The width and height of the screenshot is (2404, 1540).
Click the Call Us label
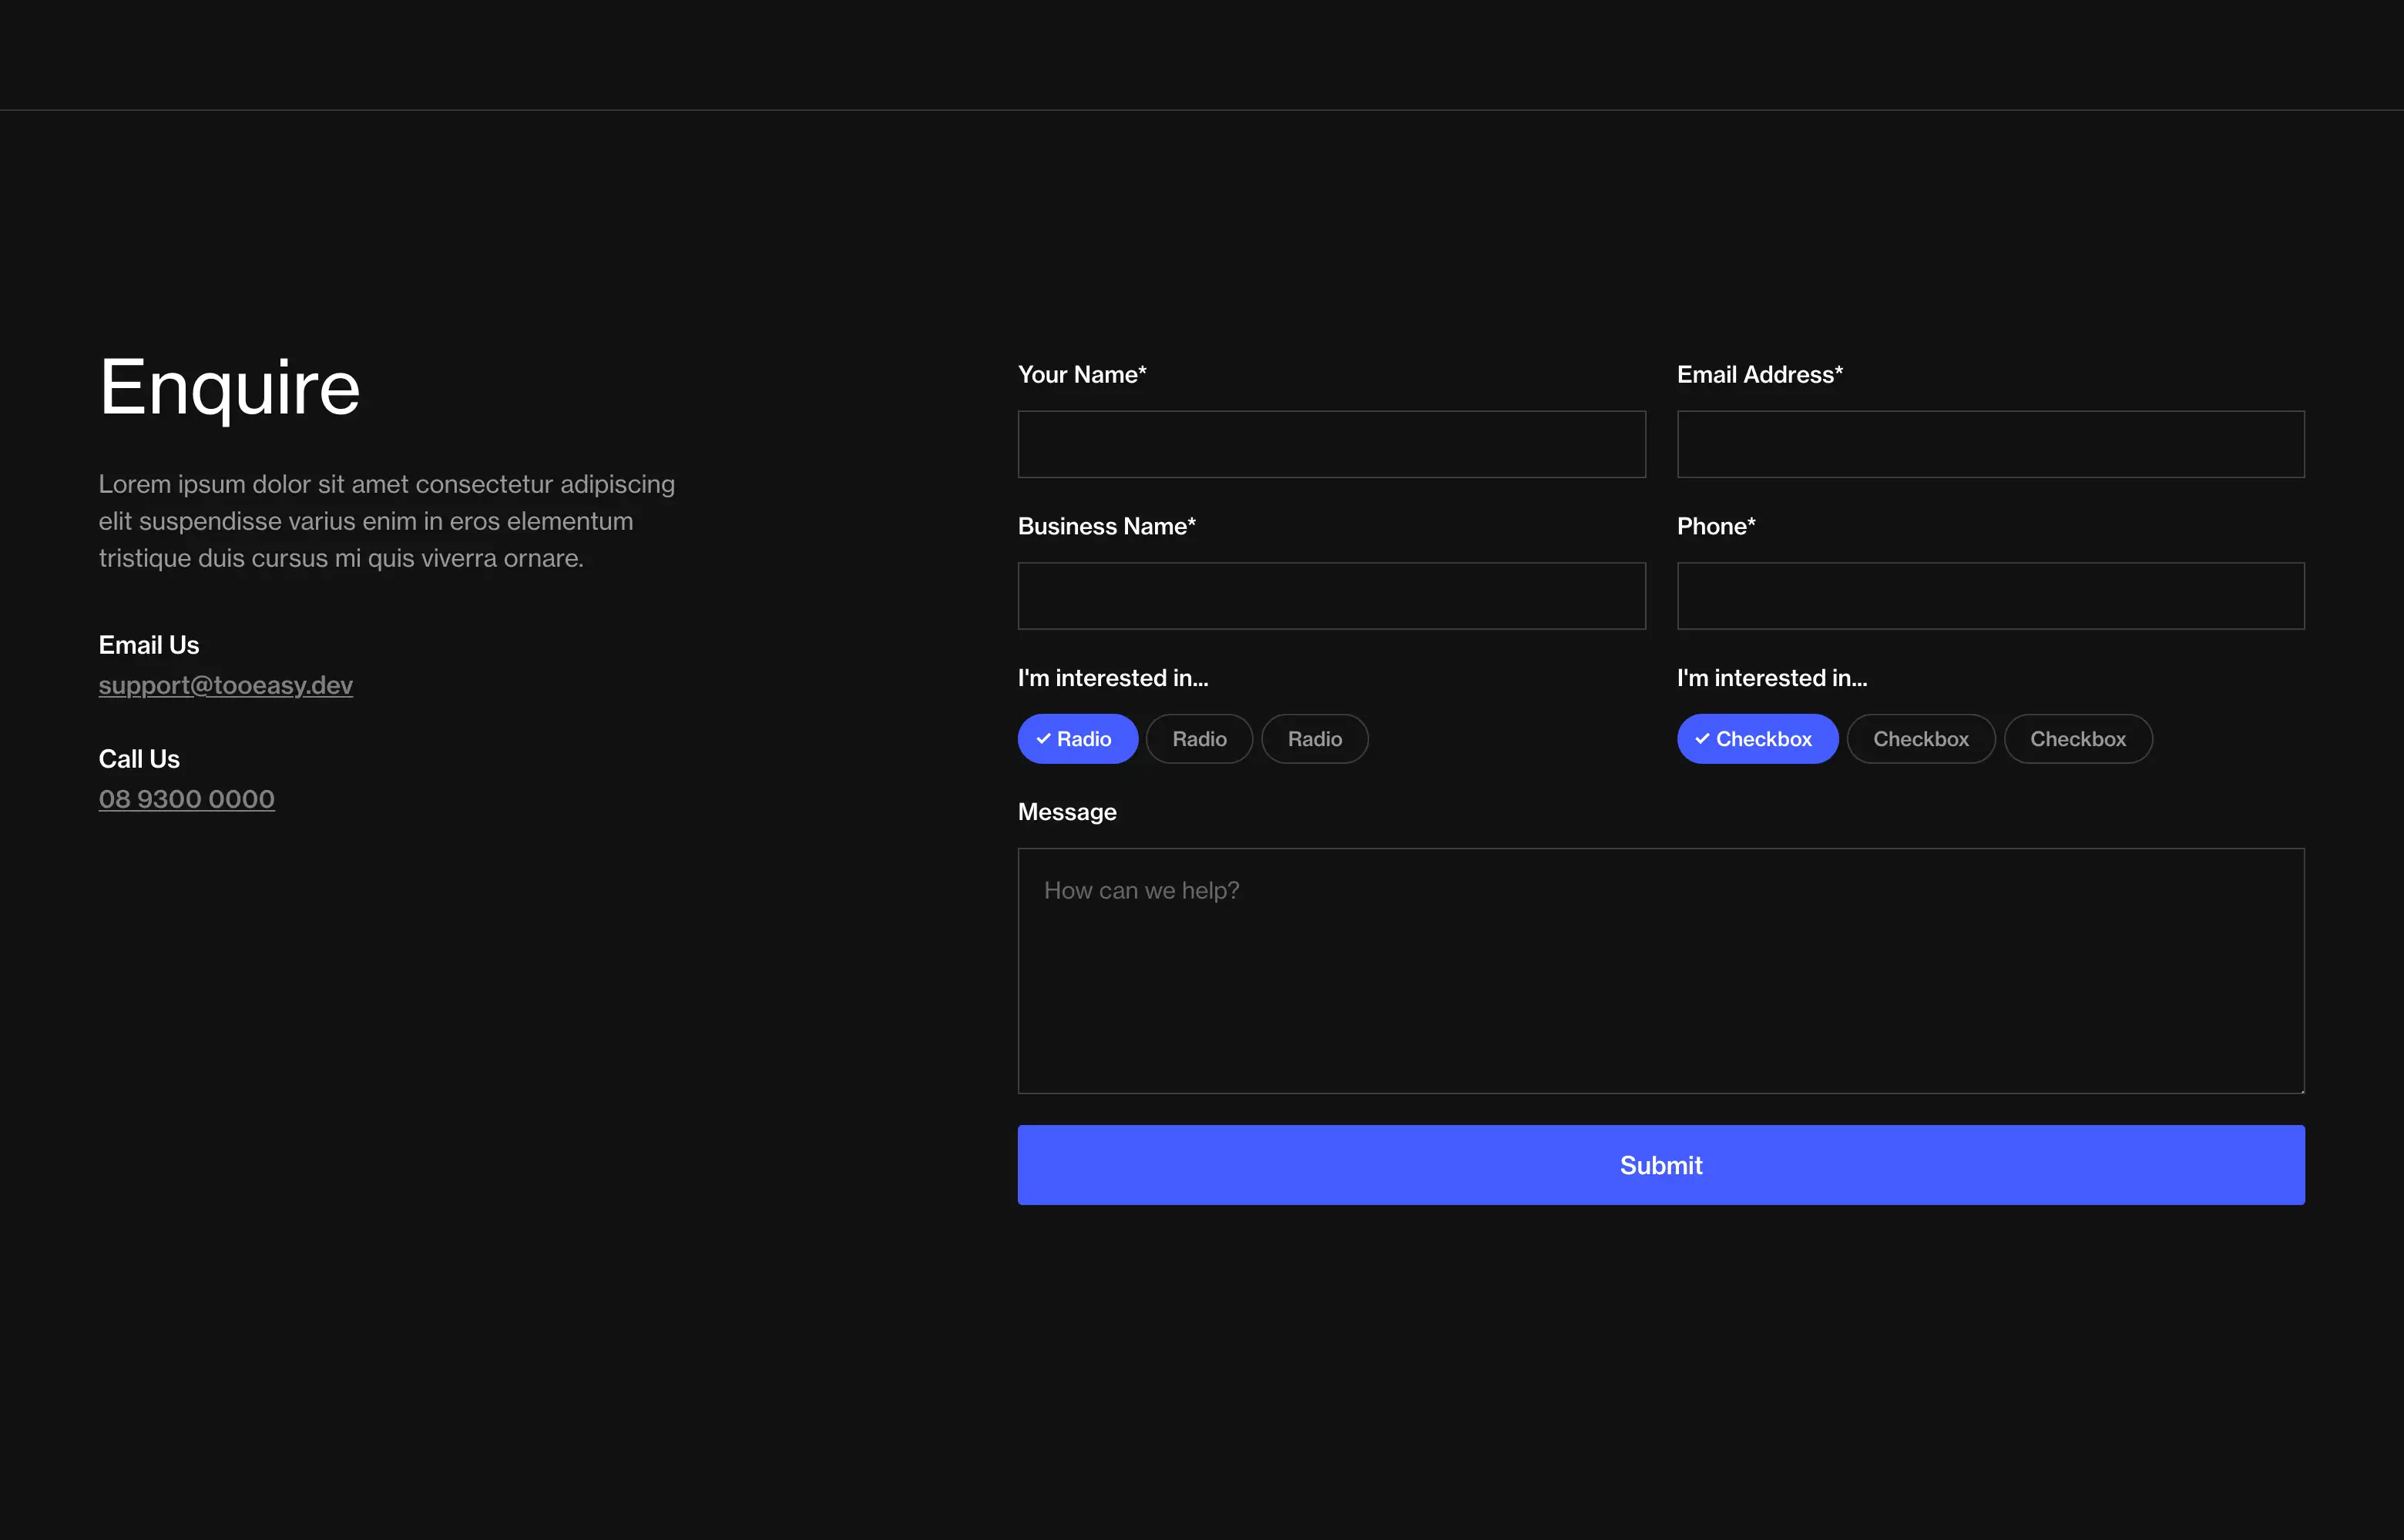tap(139, 759)
